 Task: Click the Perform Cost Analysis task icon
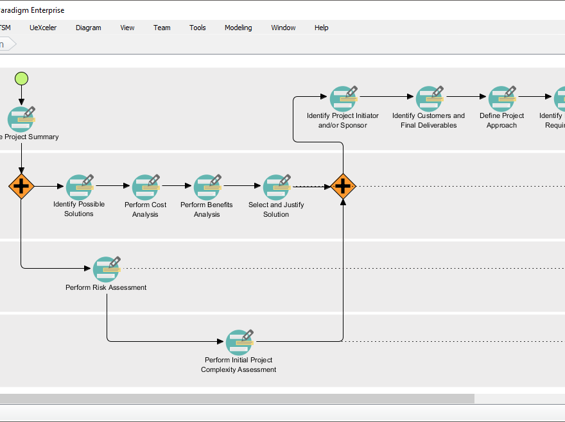pyautogui.click(x=145, y=187)
